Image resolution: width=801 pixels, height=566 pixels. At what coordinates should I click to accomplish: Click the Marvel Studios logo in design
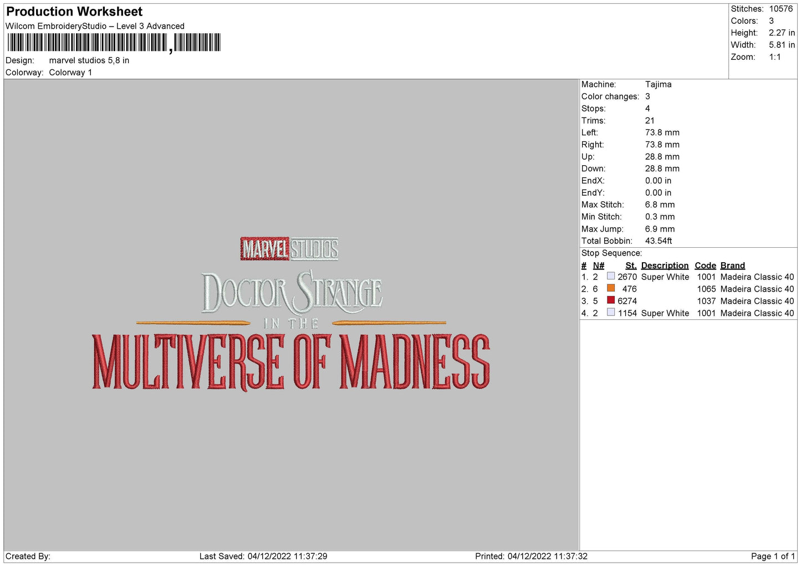coord(289,249)
